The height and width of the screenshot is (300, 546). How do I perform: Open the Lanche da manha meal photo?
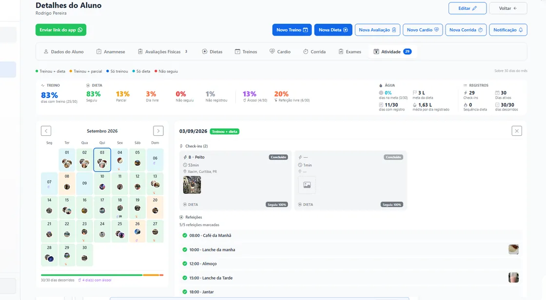tap(513, 249)
